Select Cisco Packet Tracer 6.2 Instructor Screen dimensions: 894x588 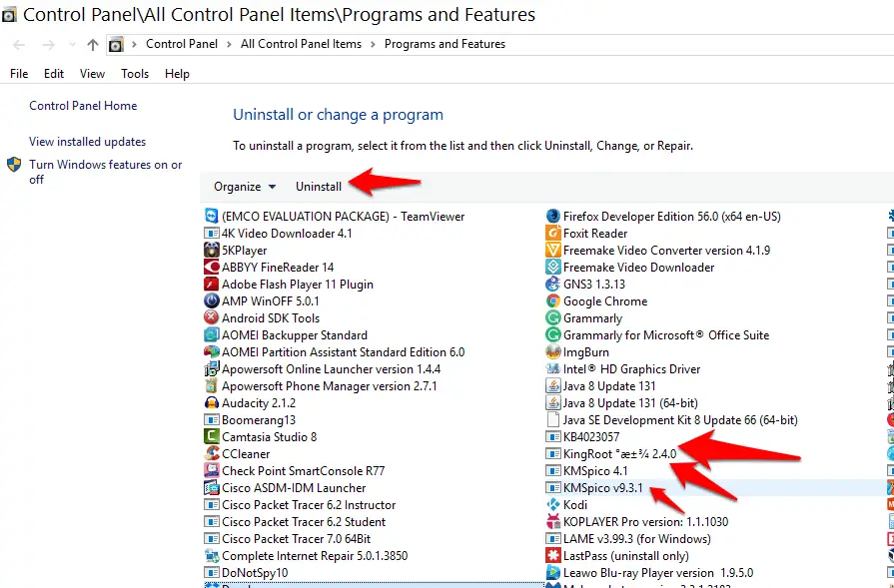pyautogui.click(x=309, y=505)
